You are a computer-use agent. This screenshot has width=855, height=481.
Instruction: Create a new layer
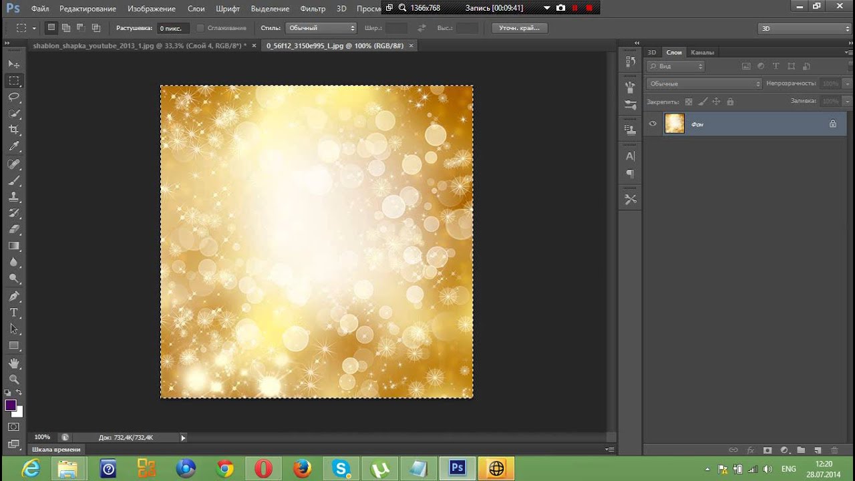(x=818, y=450)
